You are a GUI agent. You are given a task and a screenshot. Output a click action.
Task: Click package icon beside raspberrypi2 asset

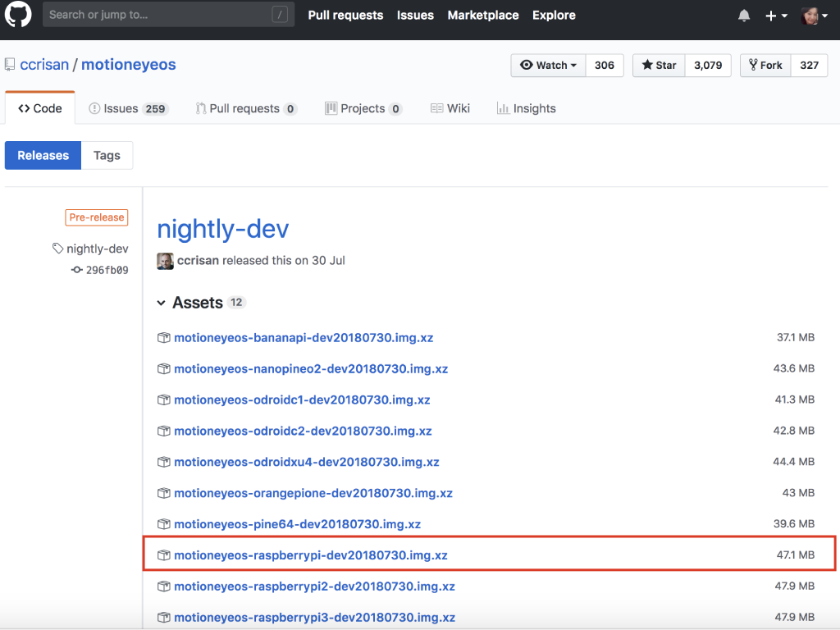click(x=164, y=587)
